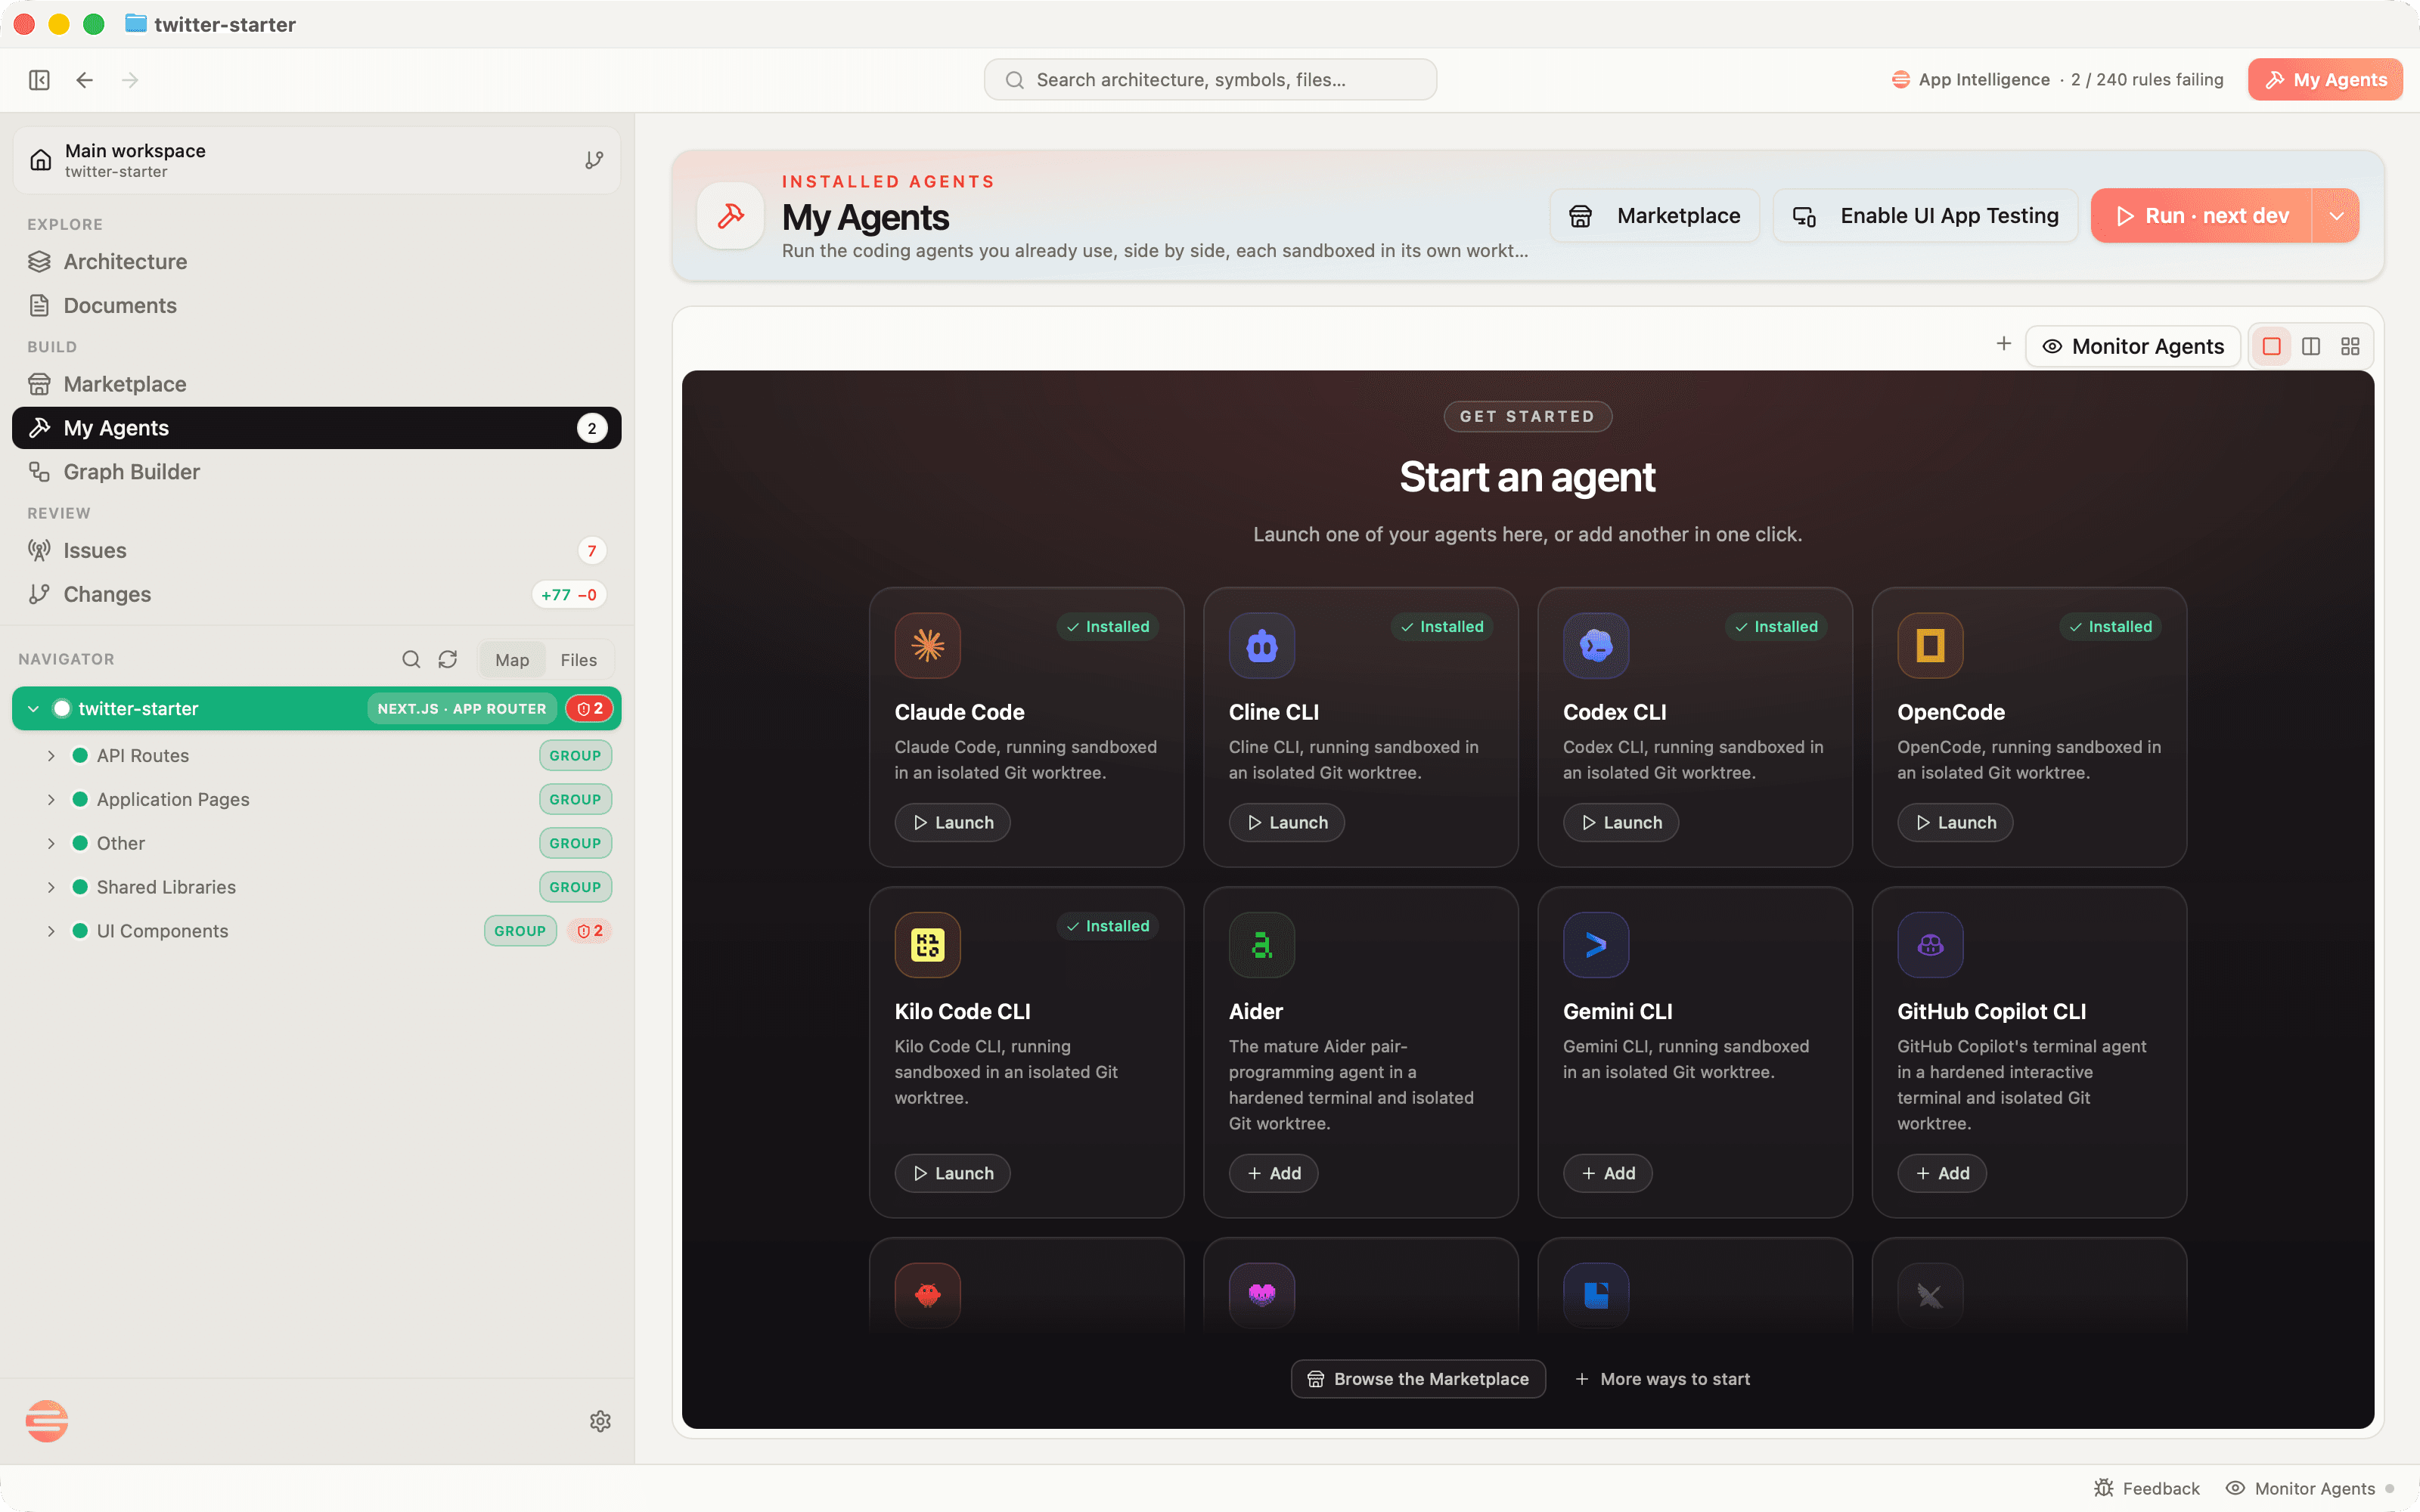Enable UI App Testing
Screen dimensions: 2420x1512
pyautogui.click(x=1925, y=216)
